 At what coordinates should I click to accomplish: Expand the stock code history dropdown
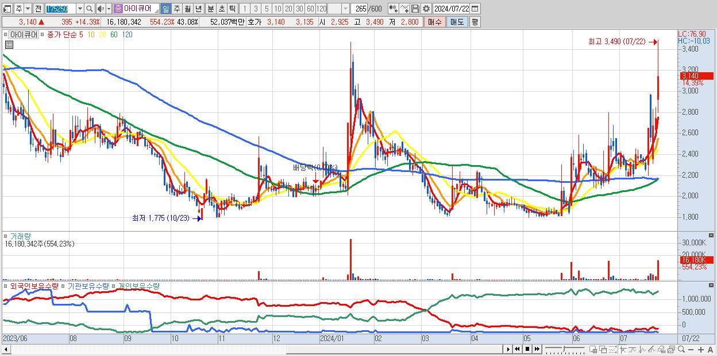(x=80, y=9)
